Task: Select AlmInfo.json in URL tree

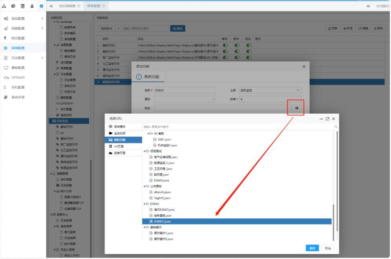Action: (163, 192)
